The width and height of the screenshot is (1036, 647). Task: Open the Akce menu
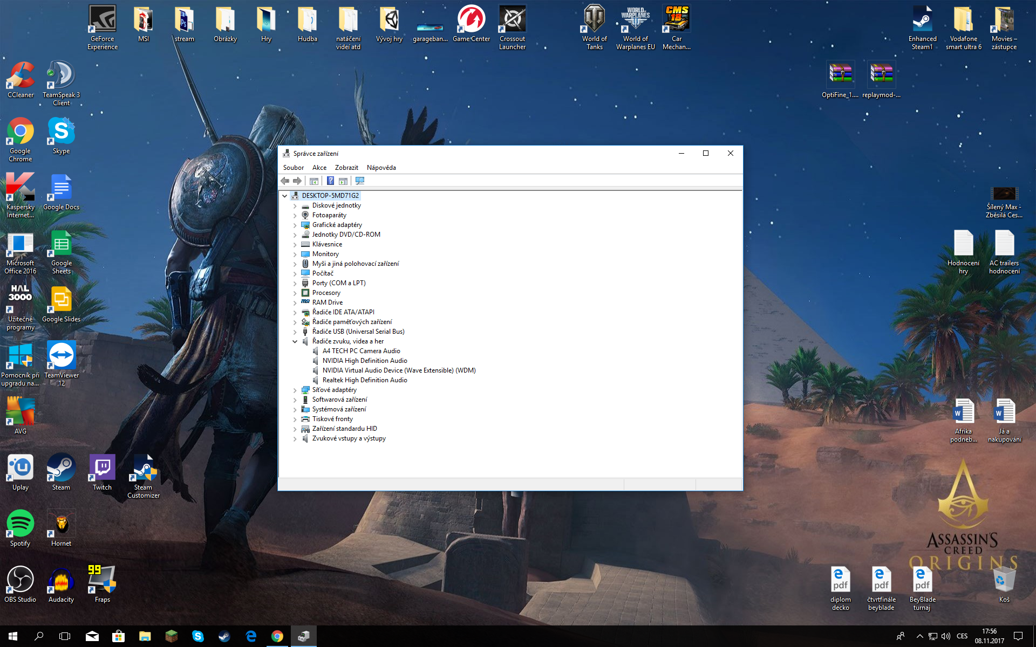click(x=319, y=168)
